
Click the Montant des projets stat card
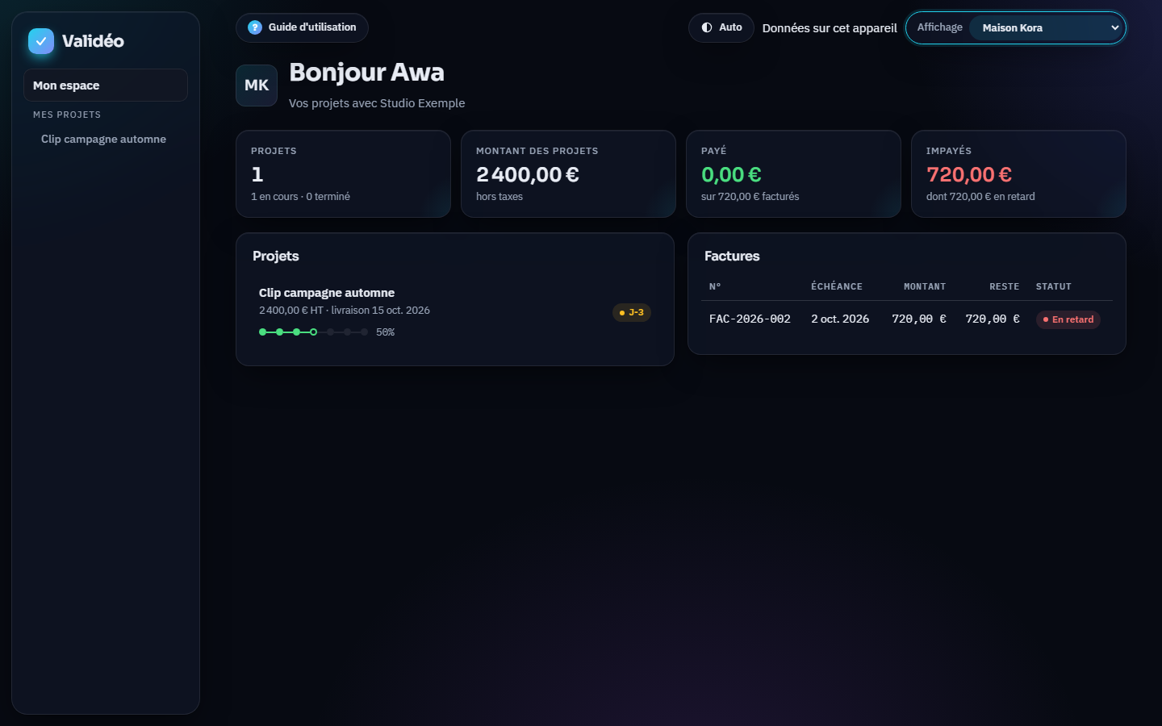568,173
